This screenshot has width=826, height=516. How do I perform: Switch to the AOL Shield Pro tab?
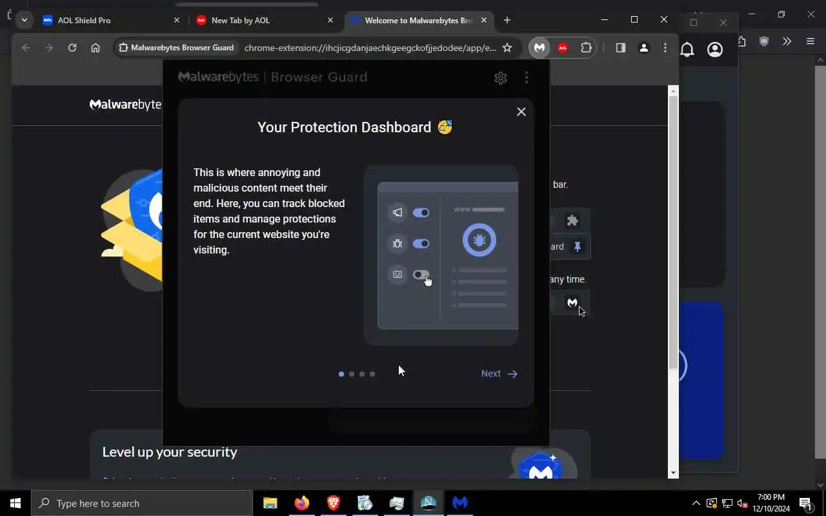[x=112, y=20]
